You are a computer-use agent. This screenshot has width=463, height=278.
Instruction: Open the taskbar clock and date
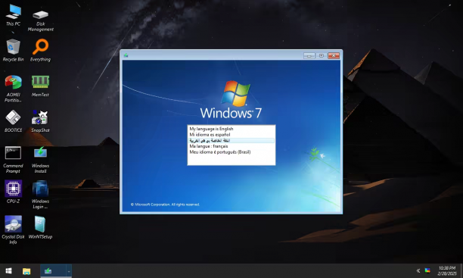(447, 271)
